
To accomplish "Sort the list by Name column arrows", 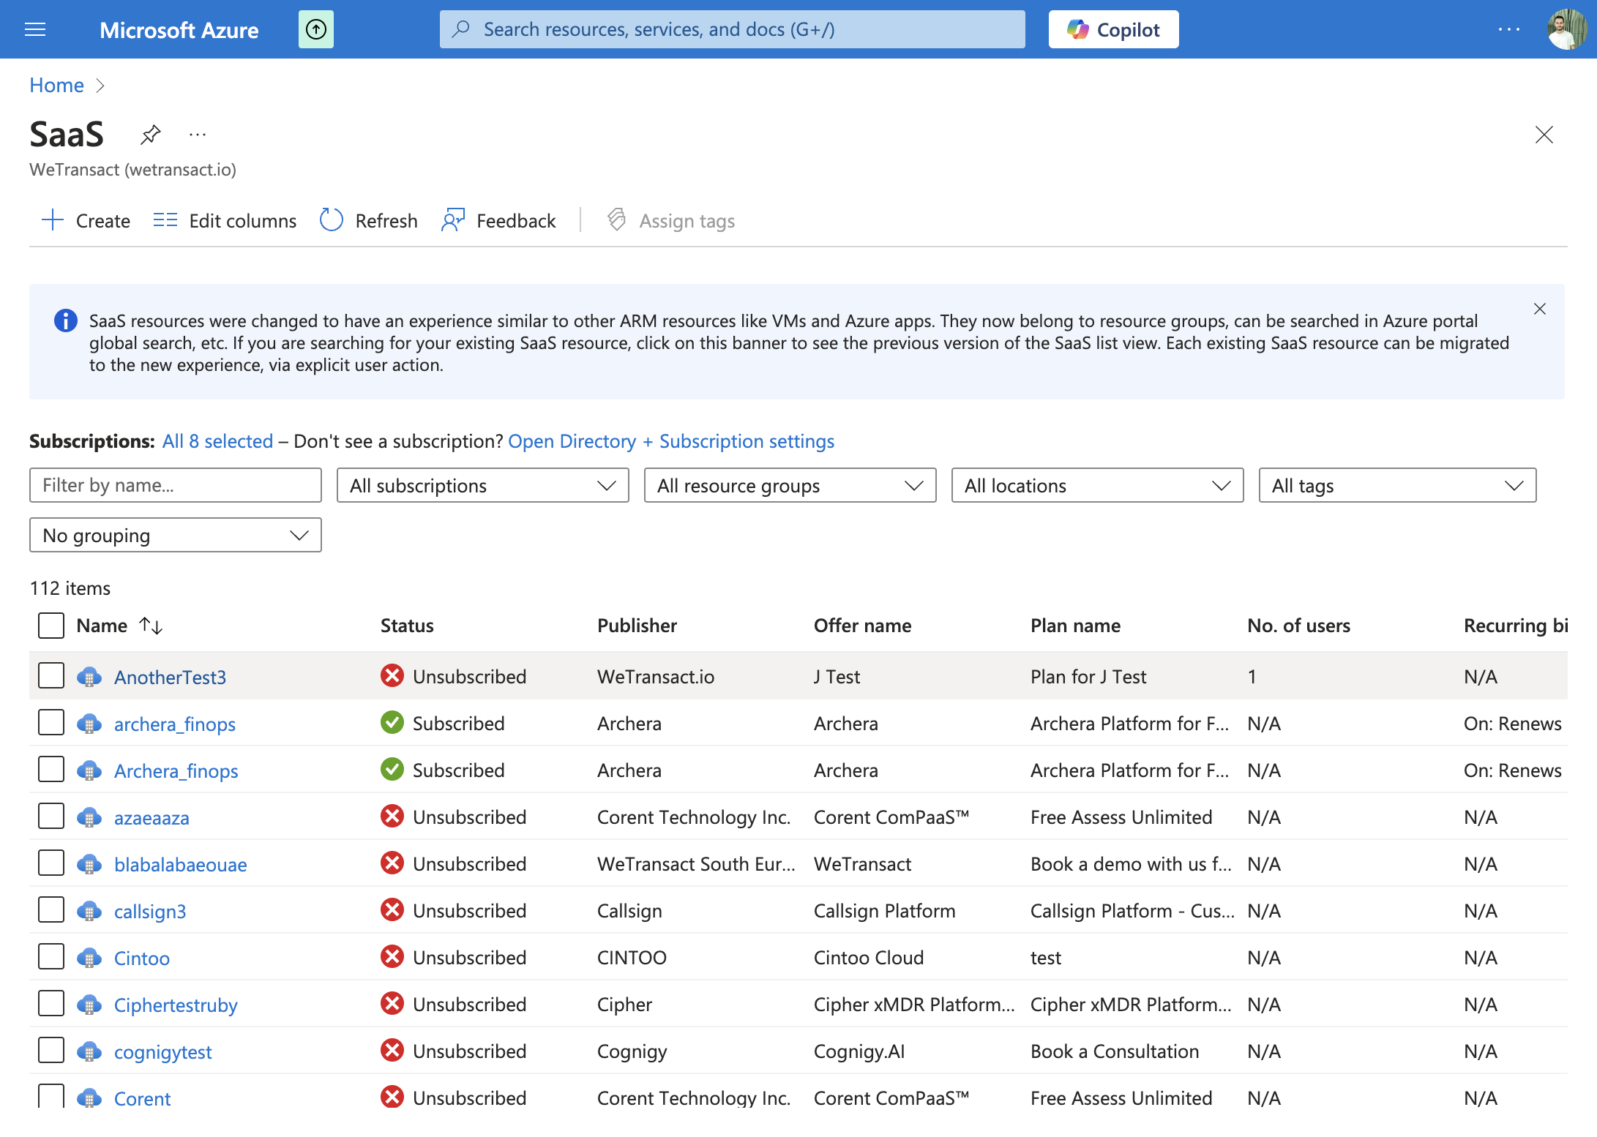I will point(152,626).
